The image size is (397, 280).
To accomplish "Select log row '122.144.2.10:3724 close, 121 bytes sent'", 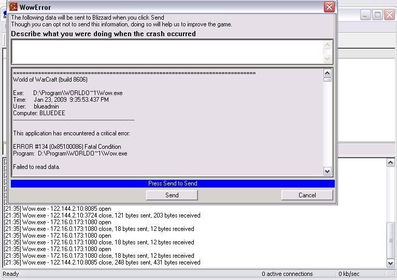I will [102, 215].
